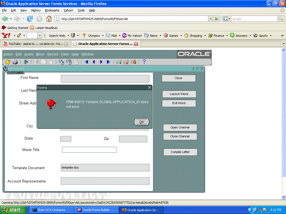Click the Movie Title input field

click(89, 150)
